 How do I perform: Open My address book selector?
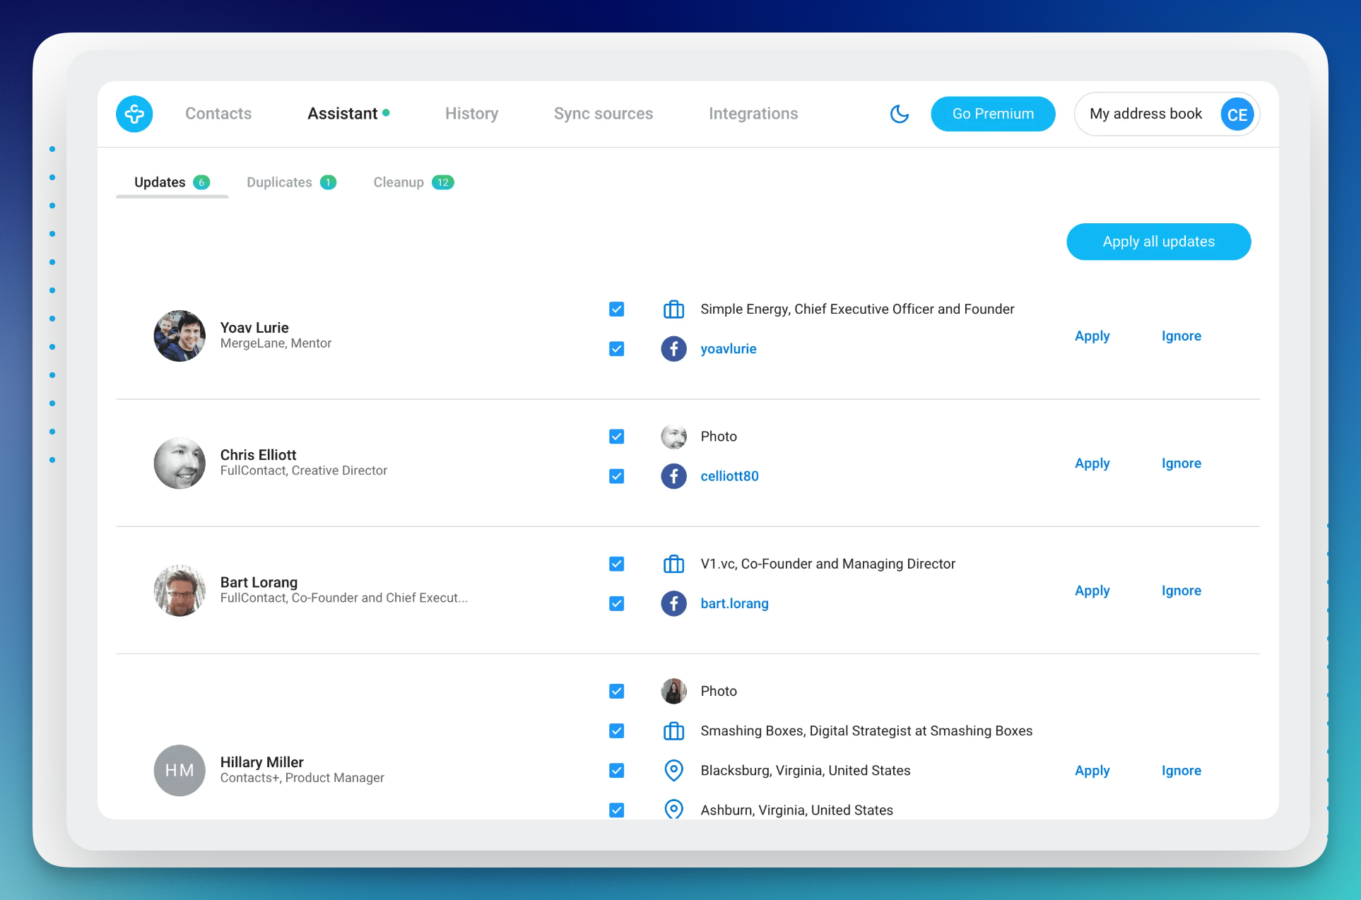coord(1145,114)
